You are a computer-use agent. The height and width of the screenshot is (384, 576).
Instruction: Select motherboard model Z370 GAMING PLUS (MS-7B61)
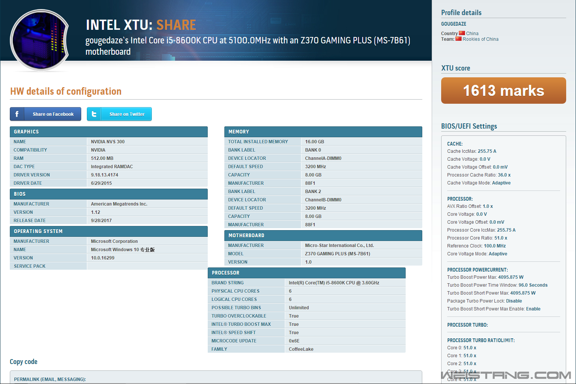(x=338, y=254)
